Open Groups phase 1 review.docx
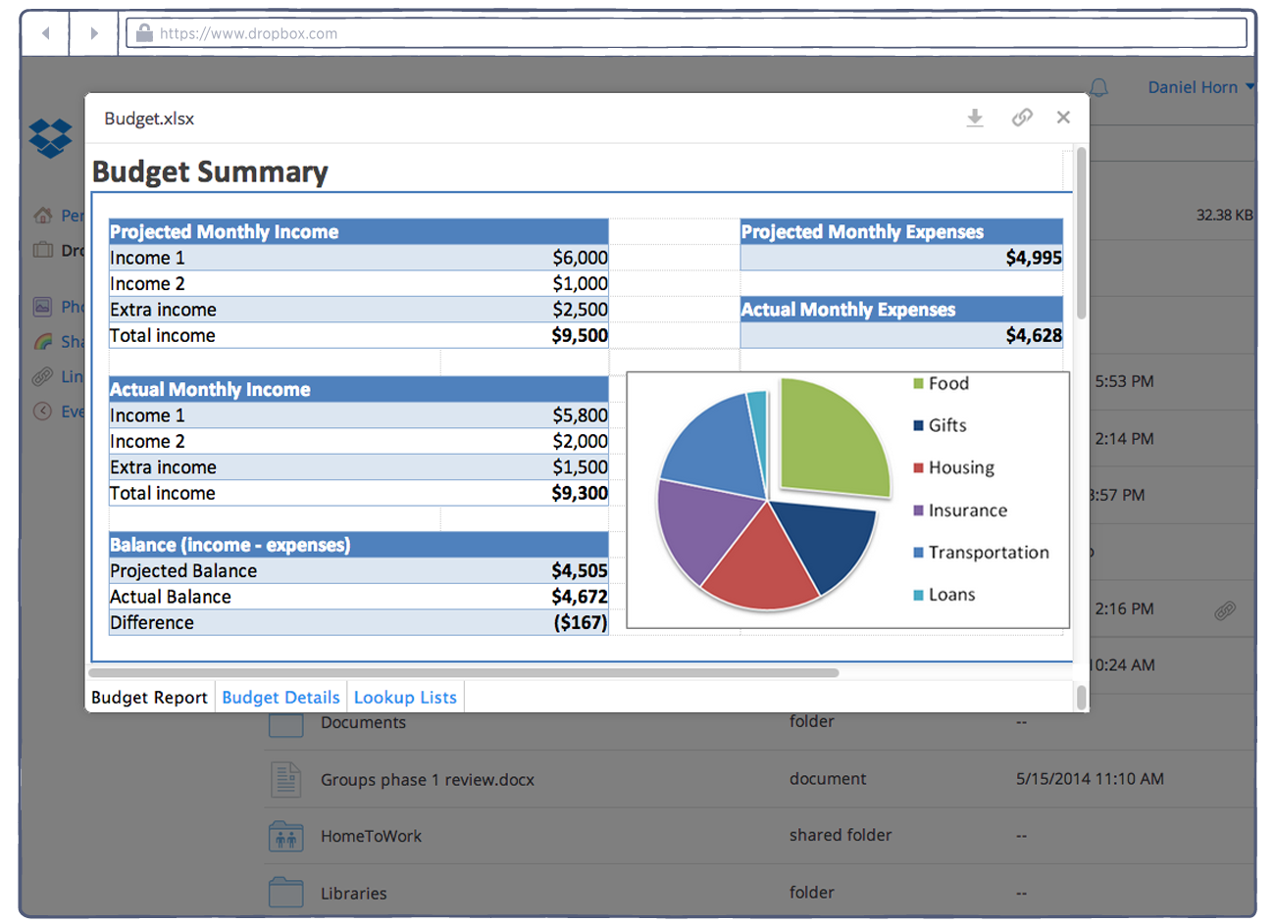The image size is (1275, 924). (427, 780)
